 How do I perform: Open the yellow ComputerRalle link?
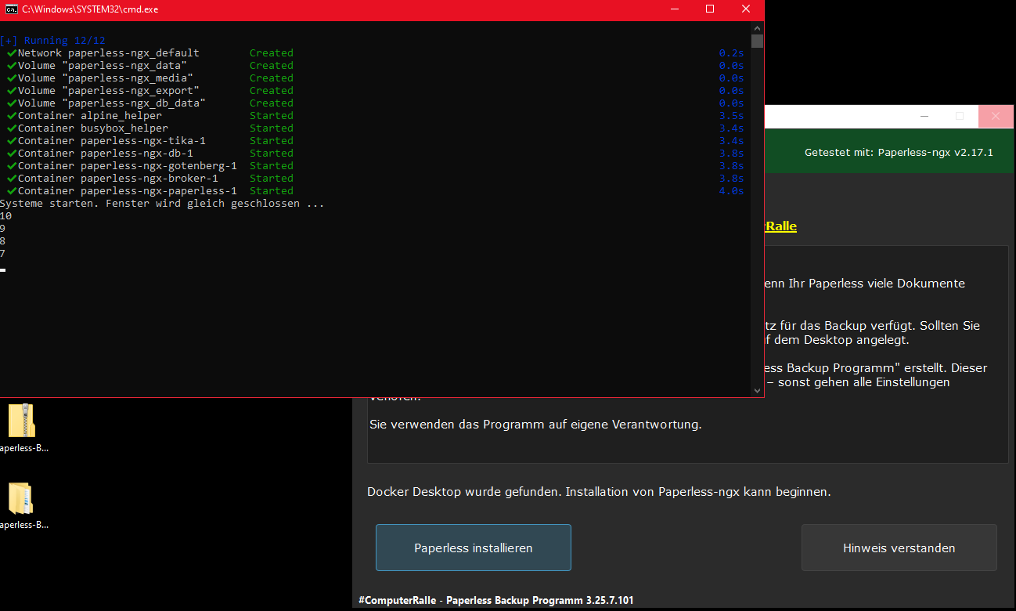click(x=780, y=226)
